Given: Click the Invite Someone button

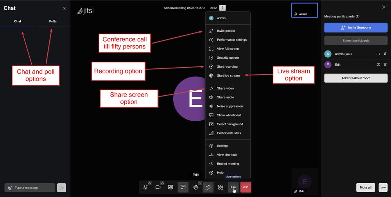Looking at the screenshot, I should coord(355,28).
